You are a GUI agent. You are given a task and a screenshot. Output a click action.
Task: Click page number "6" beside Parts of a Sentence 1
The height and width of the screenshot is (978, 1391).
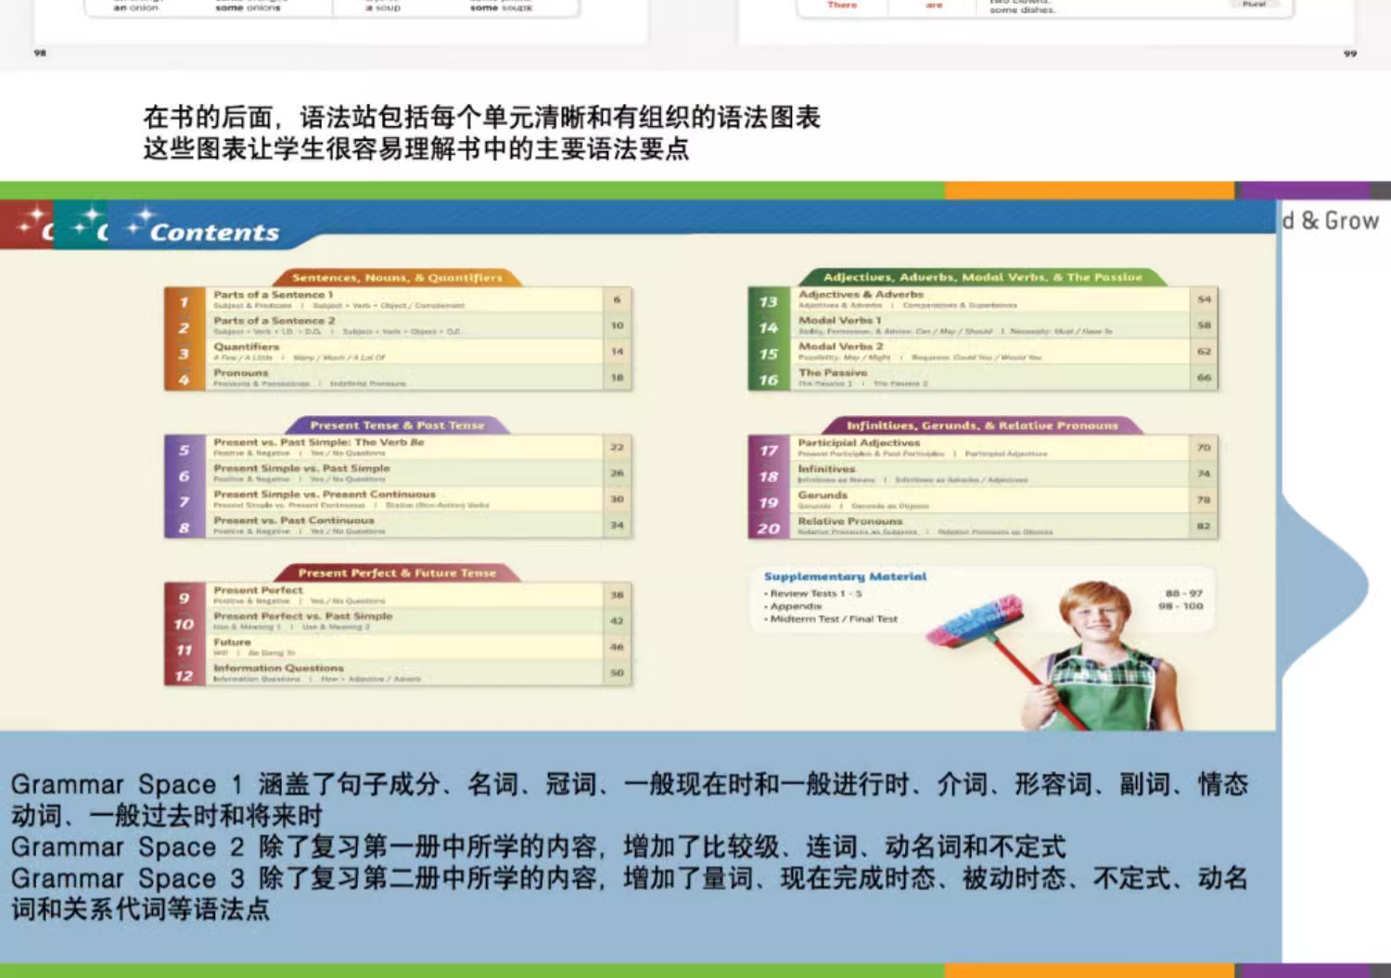click(x=617, y=299)
